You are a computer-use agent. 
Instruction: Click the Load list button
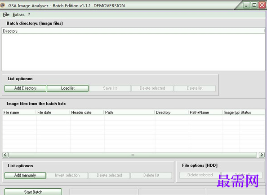coord(68,88)
